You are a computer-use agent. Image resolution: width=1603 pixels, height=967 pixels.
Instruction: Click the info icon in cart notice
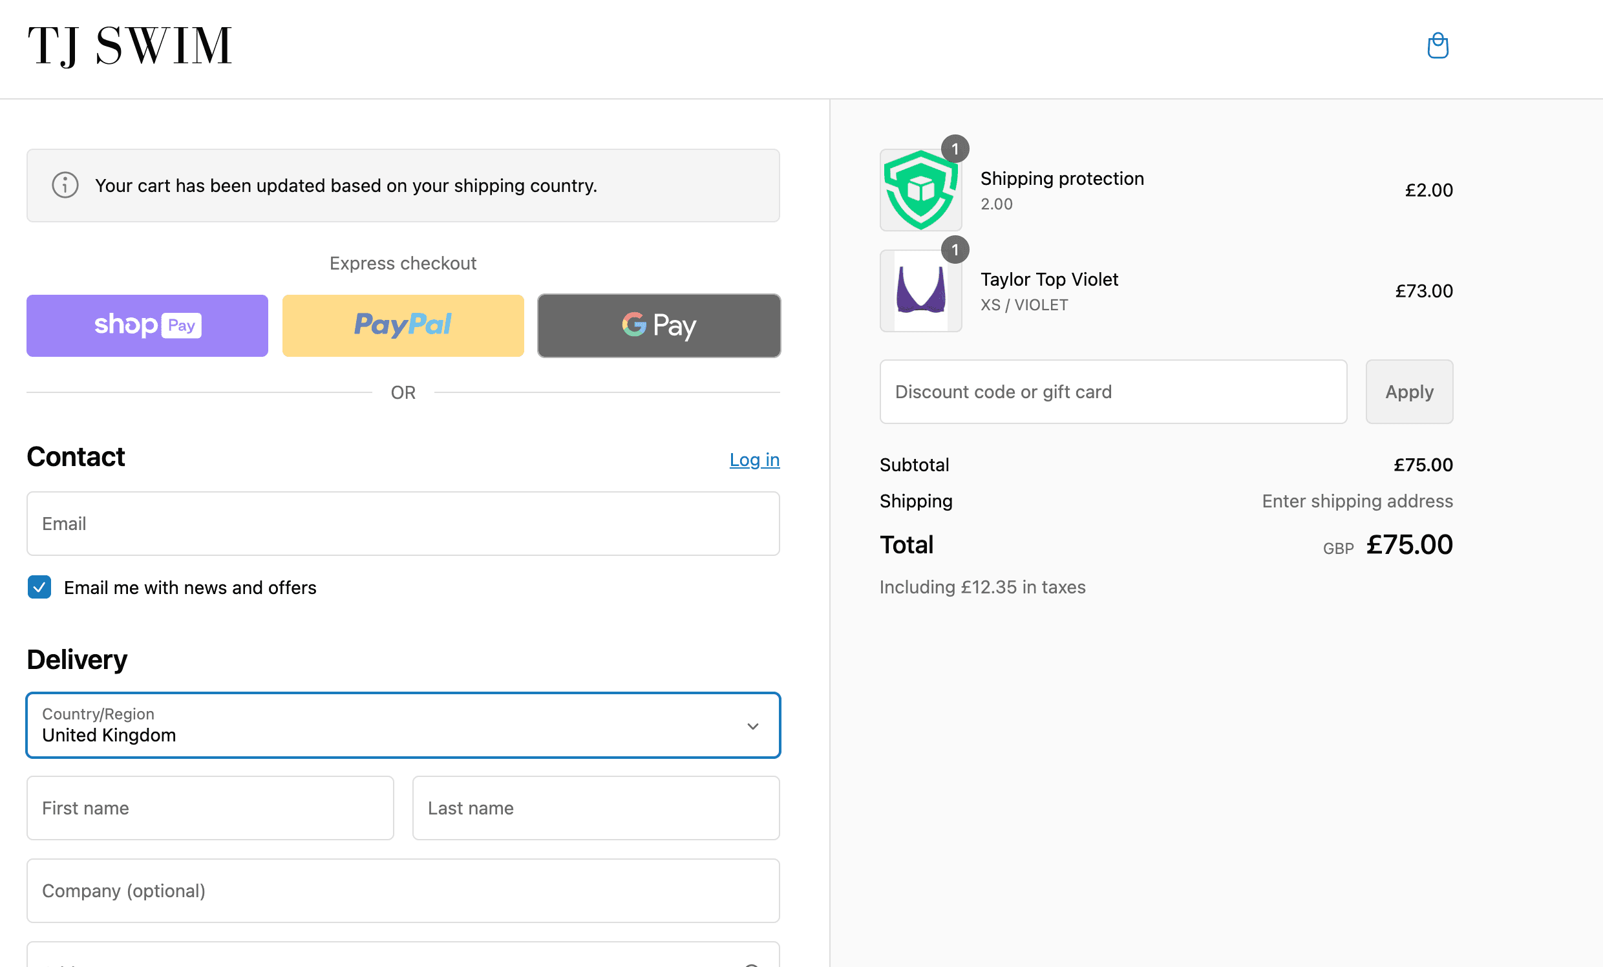[x=65, y=186]
